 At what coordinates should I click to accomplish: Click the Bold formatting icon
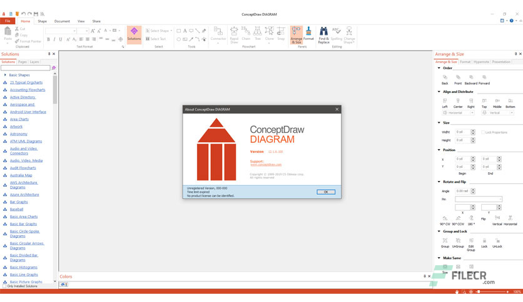[48, 39]
